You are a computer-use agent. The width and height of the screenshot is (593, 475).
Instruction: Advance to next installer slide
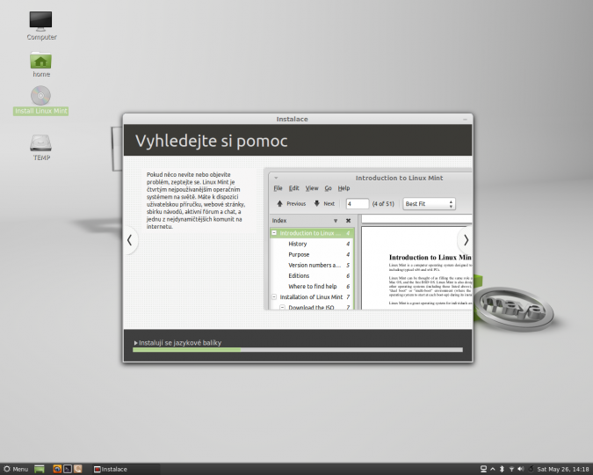(466, 240)
